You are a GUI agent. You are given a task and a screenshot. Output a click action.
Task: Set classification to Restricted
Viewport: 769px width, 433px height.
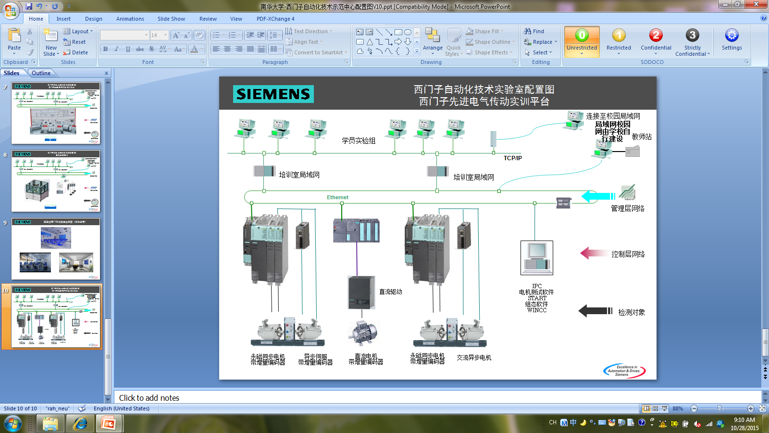(619, 41)
